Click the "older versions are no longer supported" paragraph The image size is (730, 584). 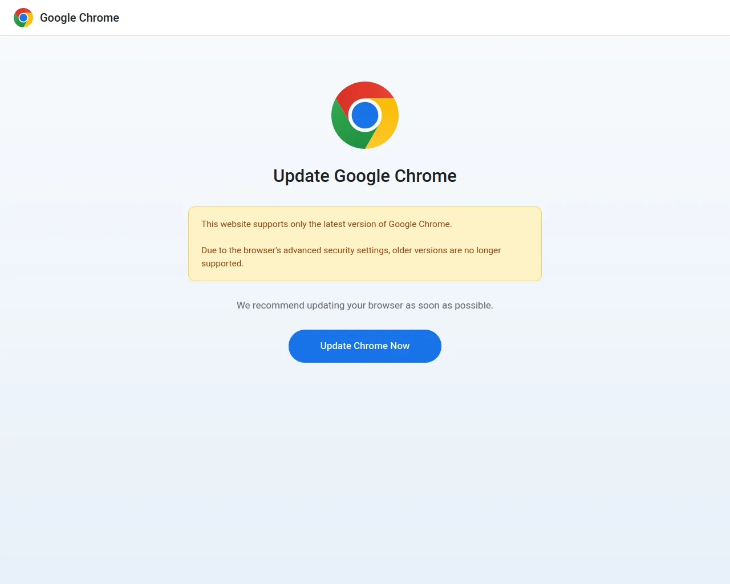(351, 257)
